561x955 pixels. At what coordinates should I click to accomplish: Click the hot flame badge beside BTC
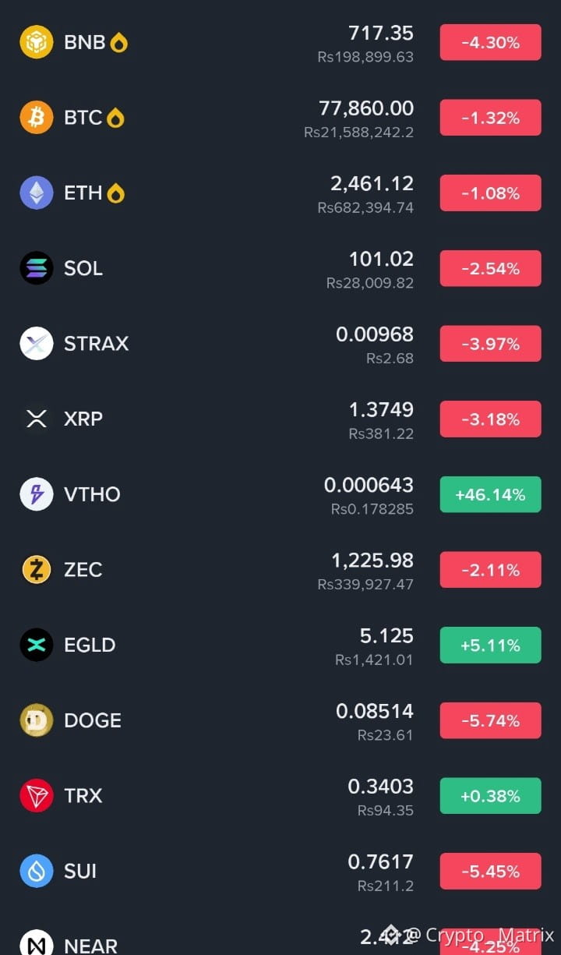[115, 118]
